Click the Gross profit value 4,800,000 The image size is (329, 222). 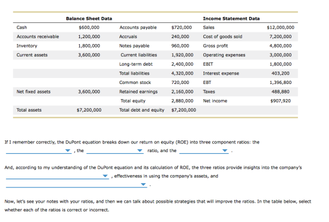[281, 46]
